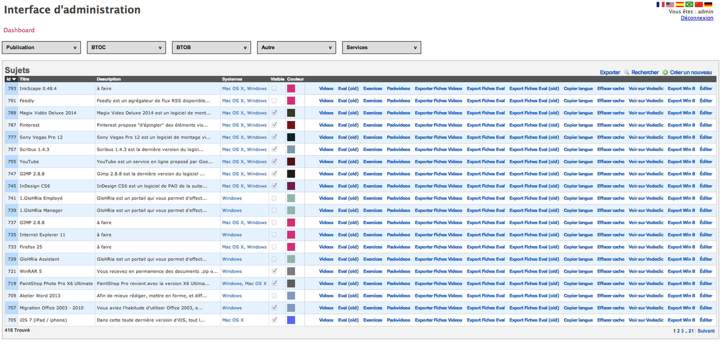Click the magnifier icon beside Rechercher
The height and width of the screenshot is (344, 724).
point(627,72)
